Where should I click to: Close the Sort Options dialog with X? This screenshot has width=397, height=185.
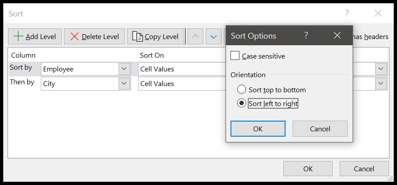point(337,35)
